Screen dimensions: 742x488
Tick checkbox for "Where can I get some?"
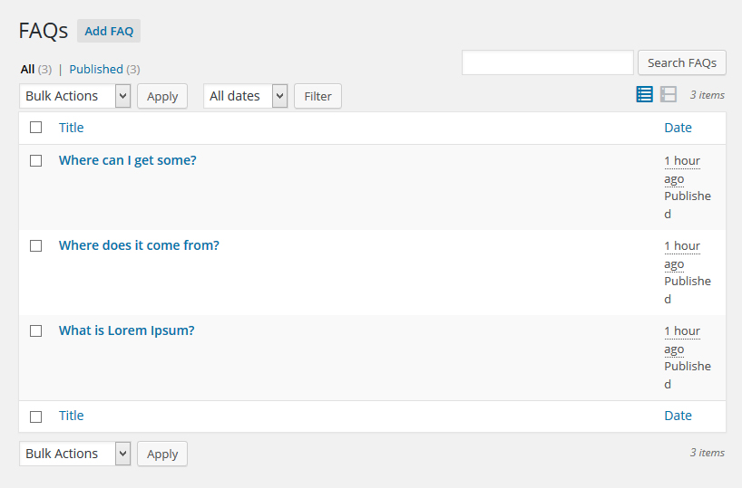[36, 160]
